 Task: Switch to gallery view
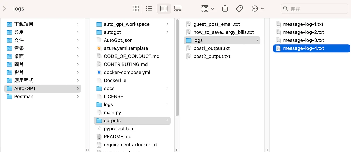click(x=178, y=9)
